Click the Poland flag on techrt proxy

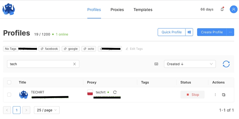(90, 93)
